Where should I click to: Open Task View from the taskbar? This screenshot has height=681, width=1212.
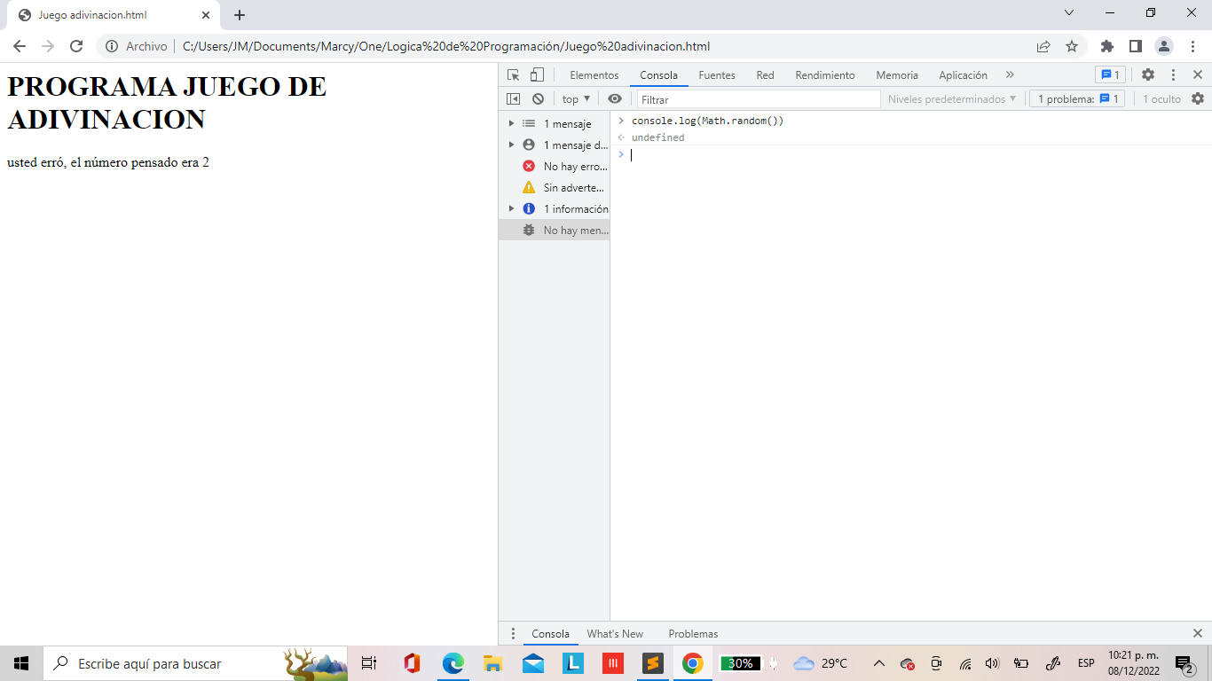pyautogui.click(x=369, y=663)
